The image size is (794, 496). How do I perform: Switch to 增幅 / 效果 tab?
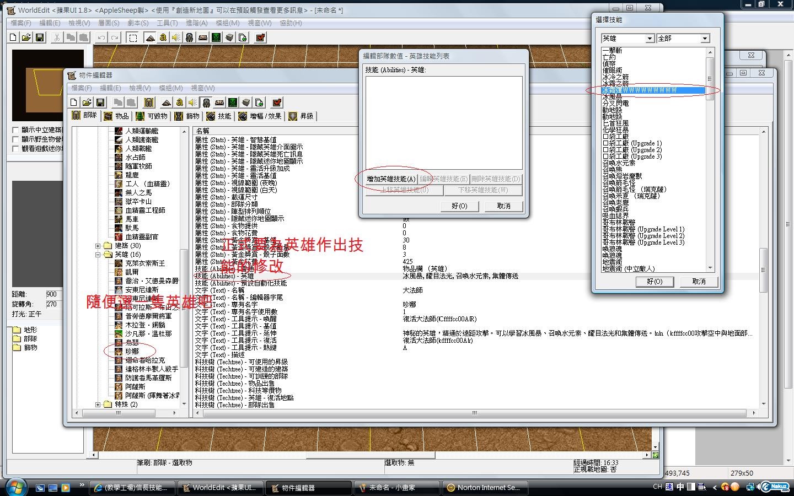coord(260,116)
